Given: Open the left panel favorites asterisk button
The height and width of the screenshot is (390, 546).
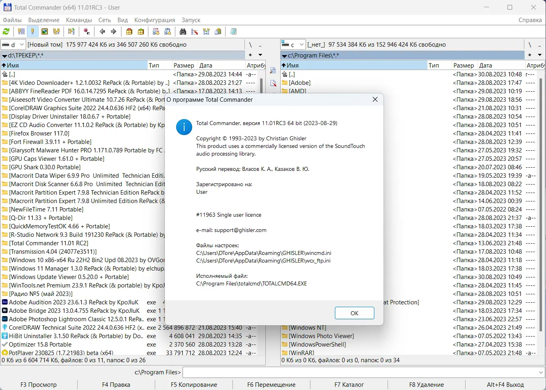Looking at the screenshot, I should click(x=250, y=55).
